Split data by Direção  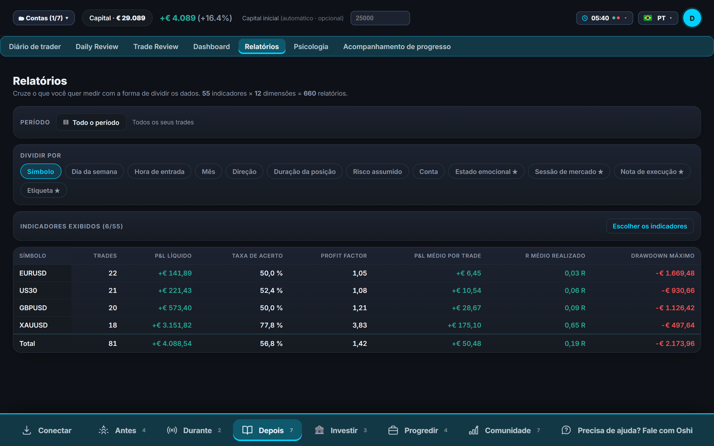(245, 171)
